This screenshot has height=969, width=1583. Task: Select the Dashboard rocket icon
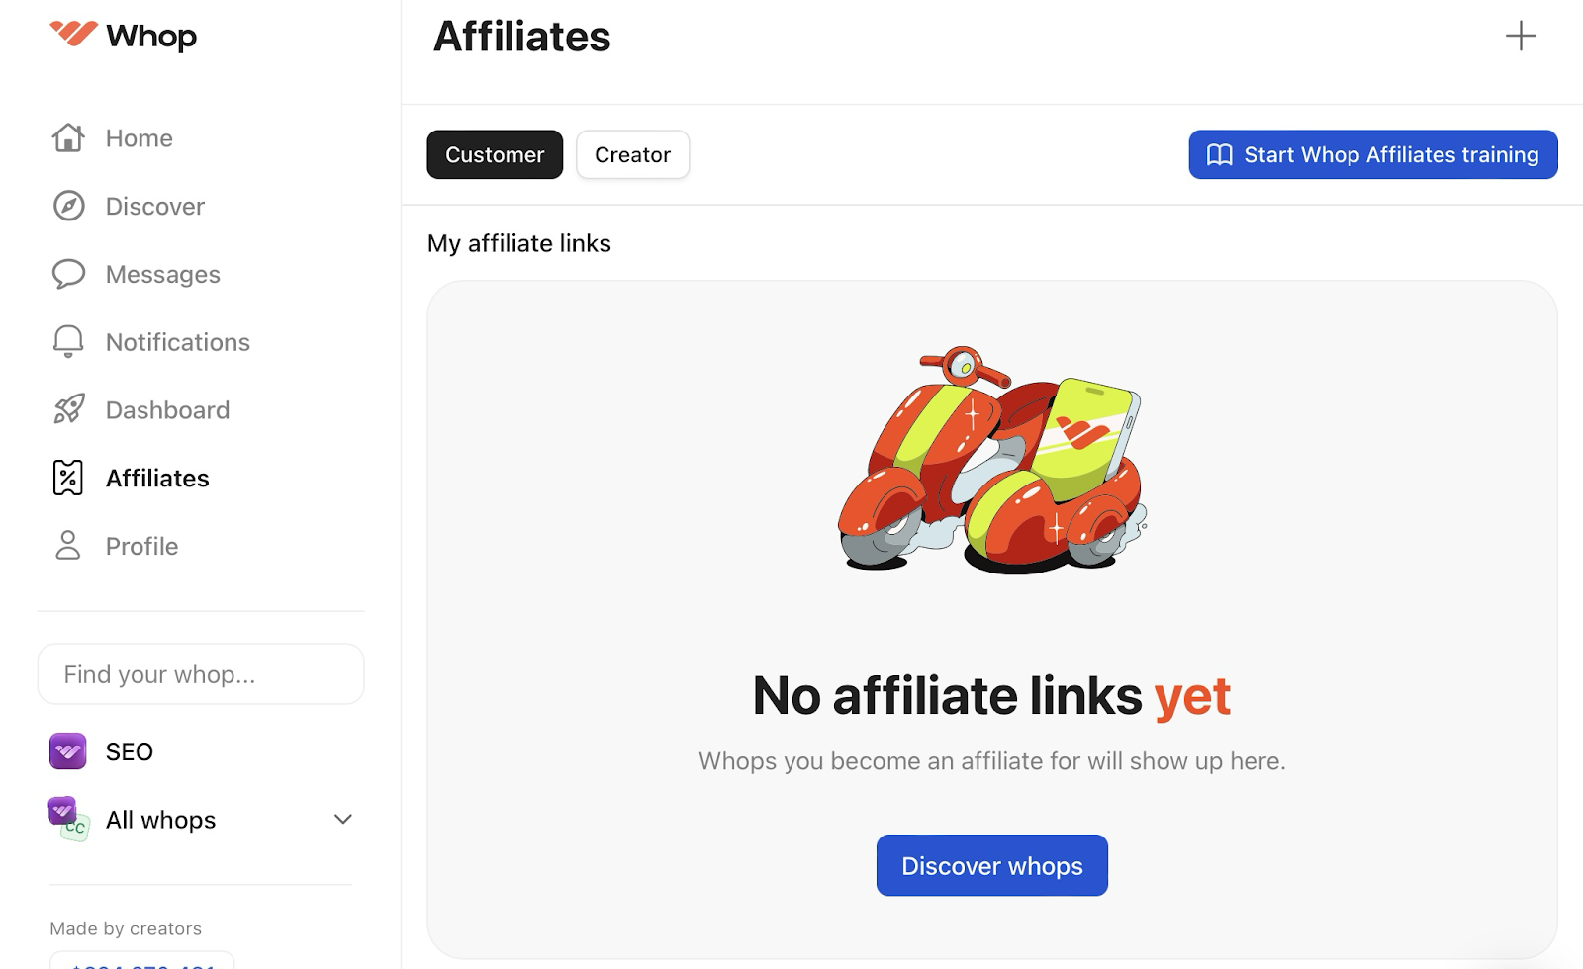click(x=67, y=409)
